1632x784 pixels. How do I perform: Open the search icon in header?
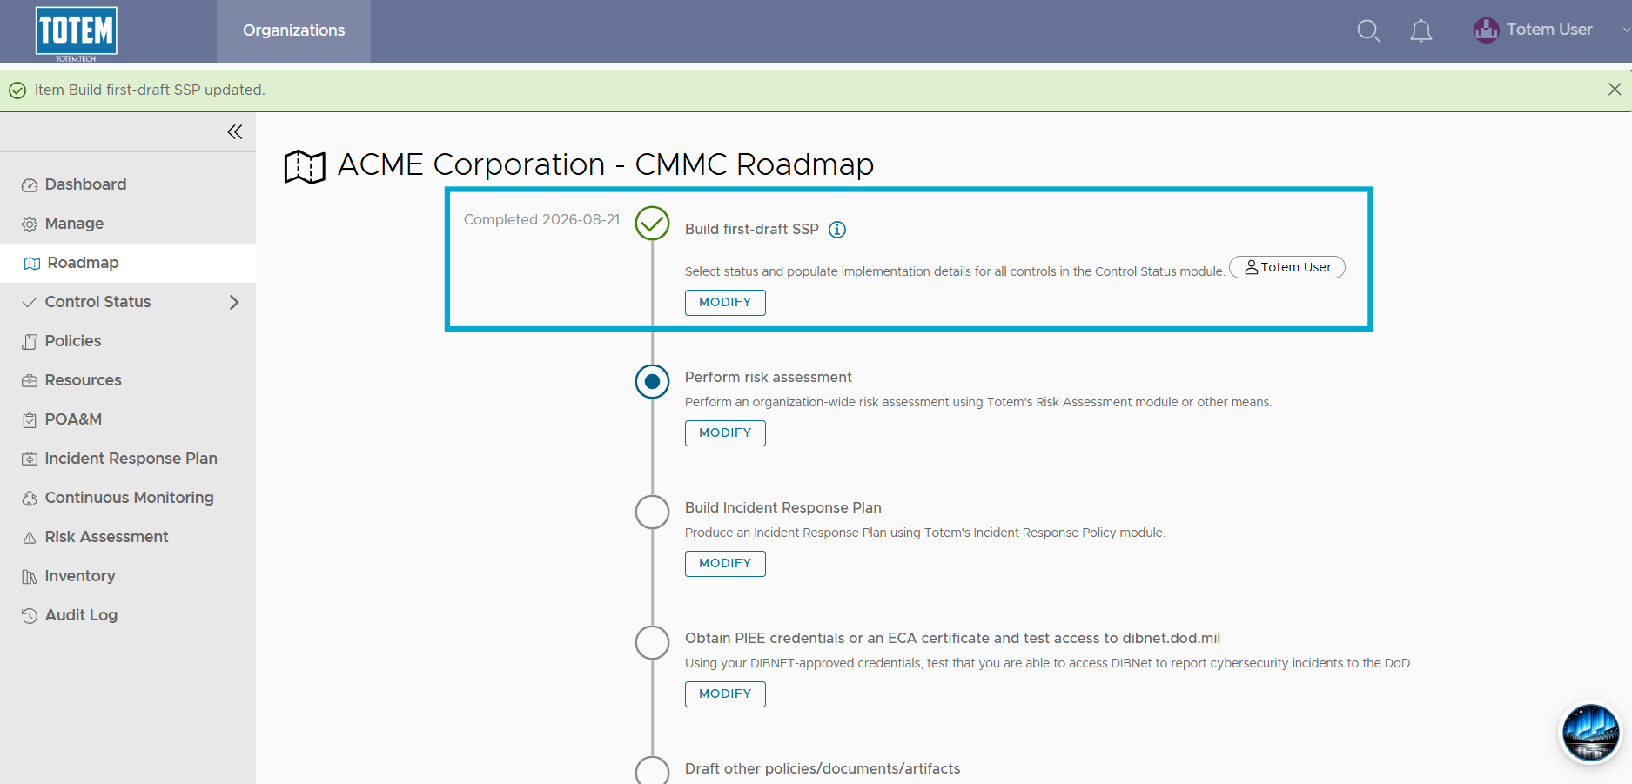pyautogui.click(x=1368, y=31)
